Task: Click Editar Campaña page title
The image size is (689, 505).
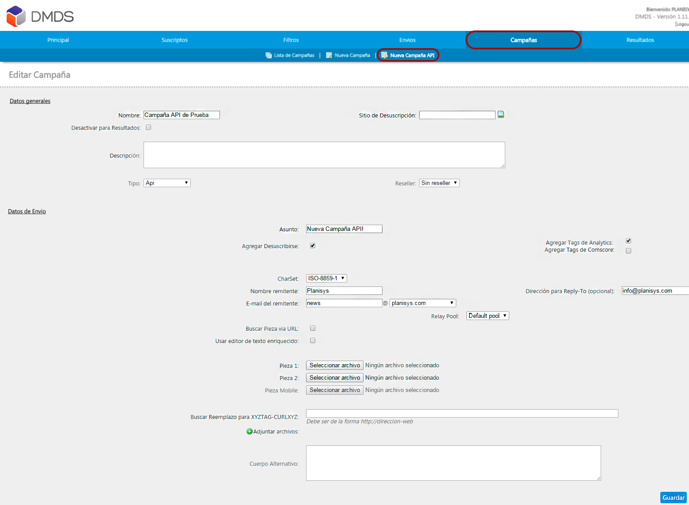Action: click(x=40, y=75)
